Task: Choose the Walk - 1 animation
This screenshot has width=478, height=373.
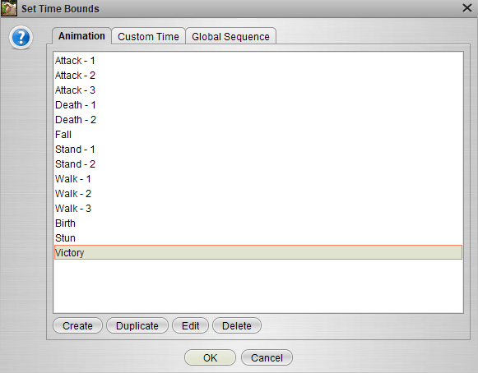Action: coord(258,179)
